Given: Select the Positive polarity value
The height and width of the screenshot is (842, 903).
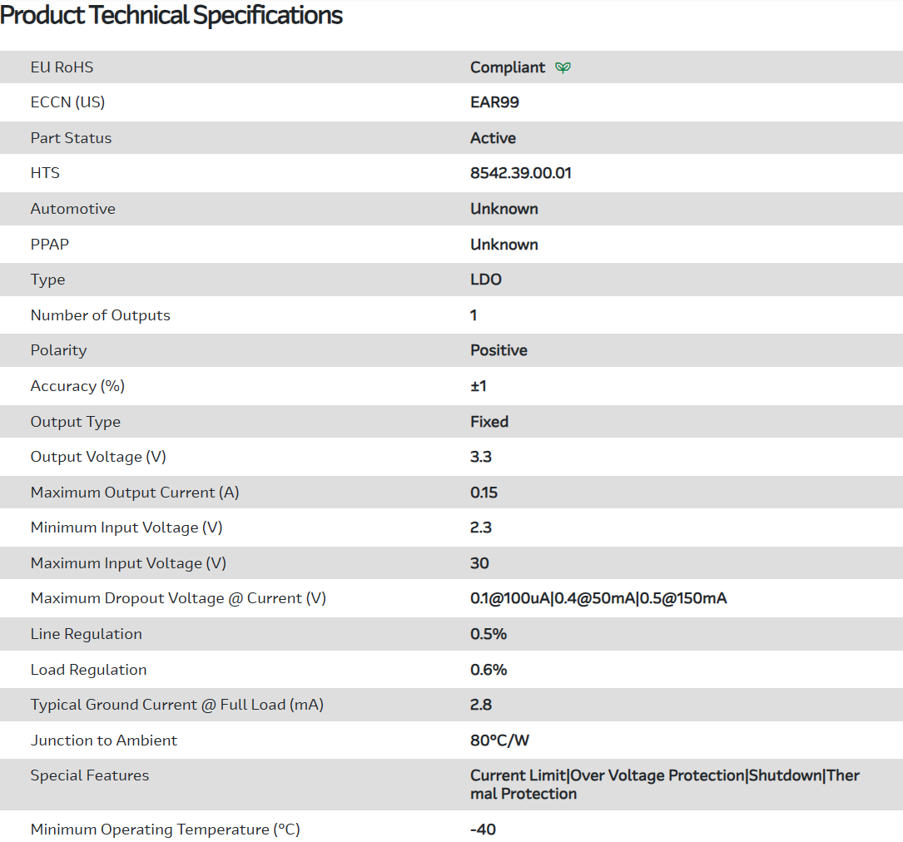Looking at the screenshot, I should 499,350.
